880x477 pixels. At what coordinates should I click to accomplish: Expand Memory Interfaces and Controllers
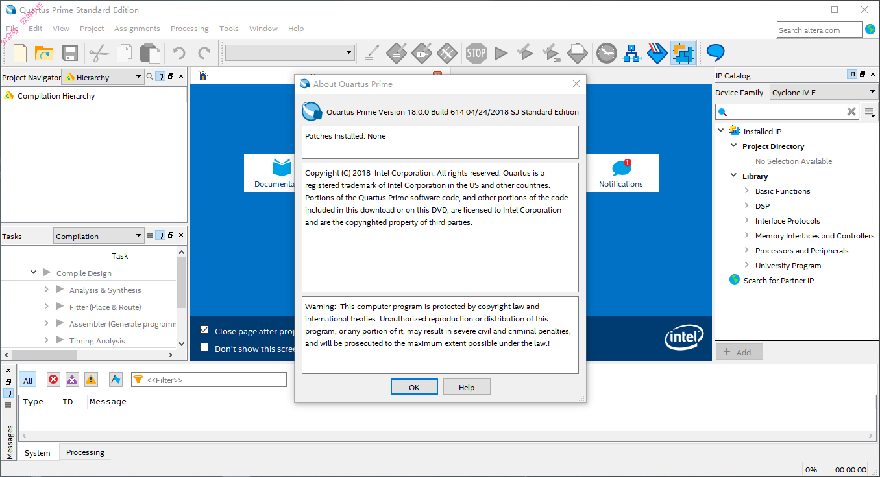click(x=747, y=235)
